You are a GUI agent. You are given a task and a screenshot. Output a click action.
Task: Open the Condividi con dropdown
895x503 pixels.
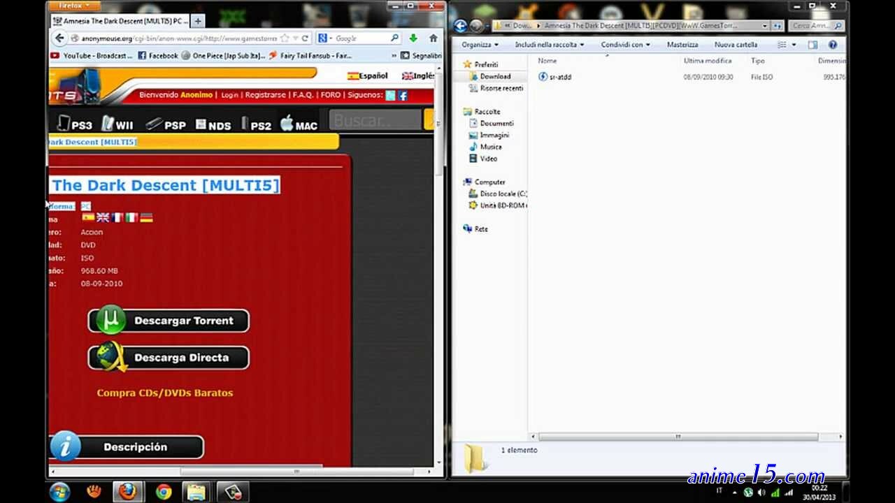pyautogui.click(x=626, y=45)
